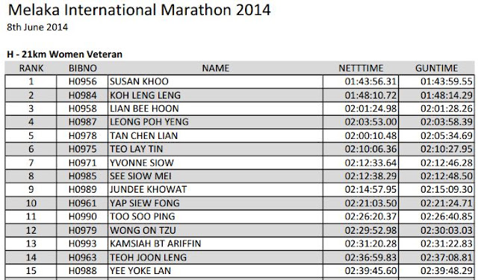Click the RANK column header
The image size is (478, 280).
pos(31,68)
